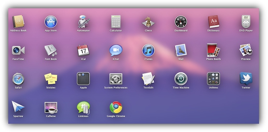Launch Mail stamp icon

coord(181,50)
